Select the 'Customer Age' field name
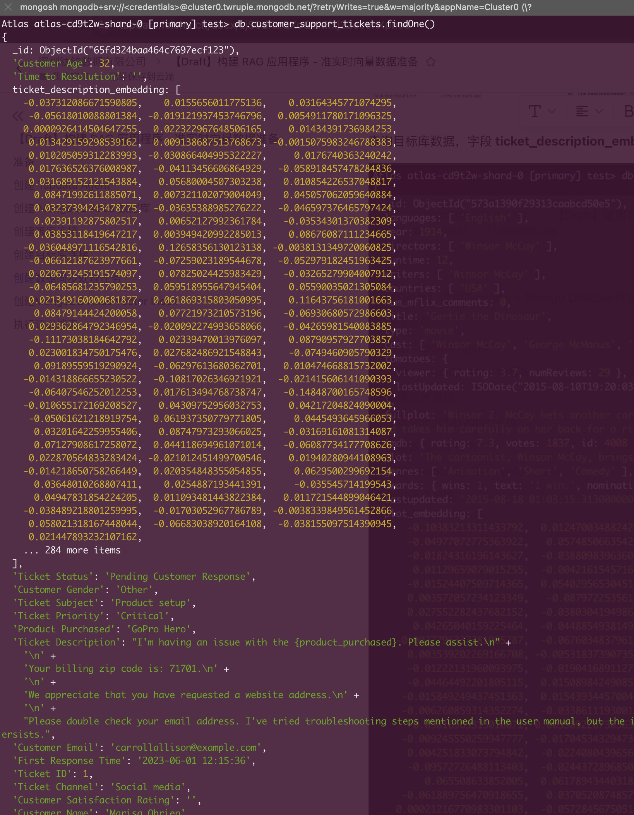The height and width of the screenshot is (815, 634). pyautogui.click(x=50, y=63)
